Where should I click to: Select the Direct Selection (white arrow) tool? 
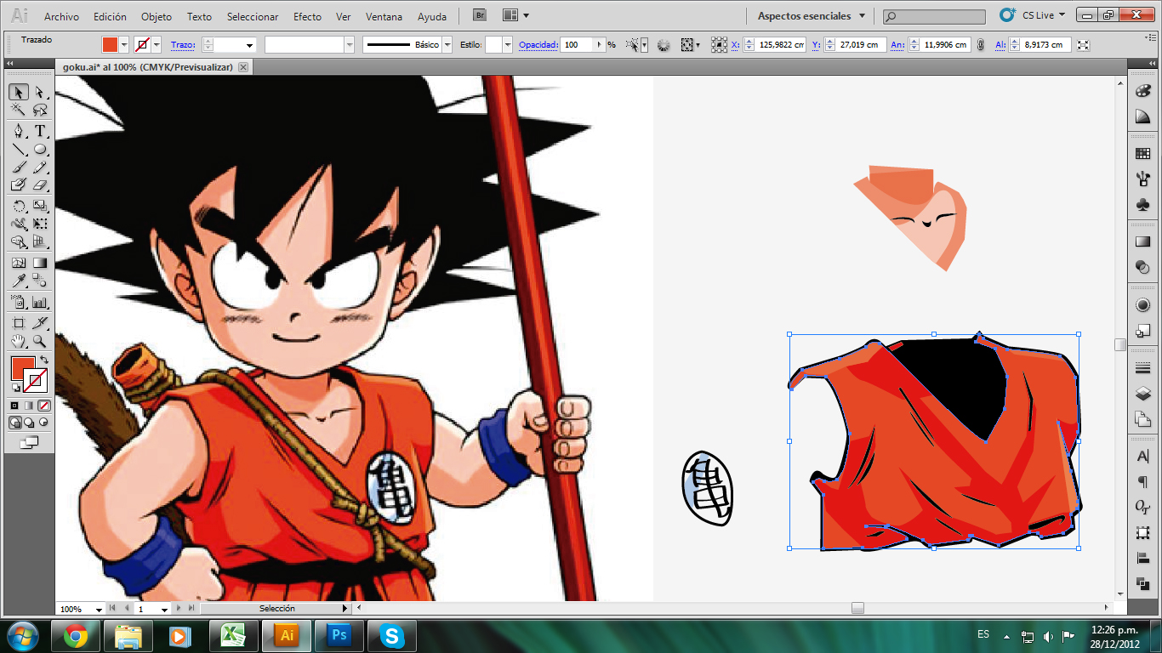click(39, 93)
